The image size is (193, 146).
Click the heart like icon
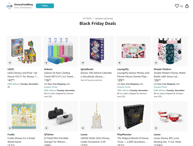click(177, 6)
